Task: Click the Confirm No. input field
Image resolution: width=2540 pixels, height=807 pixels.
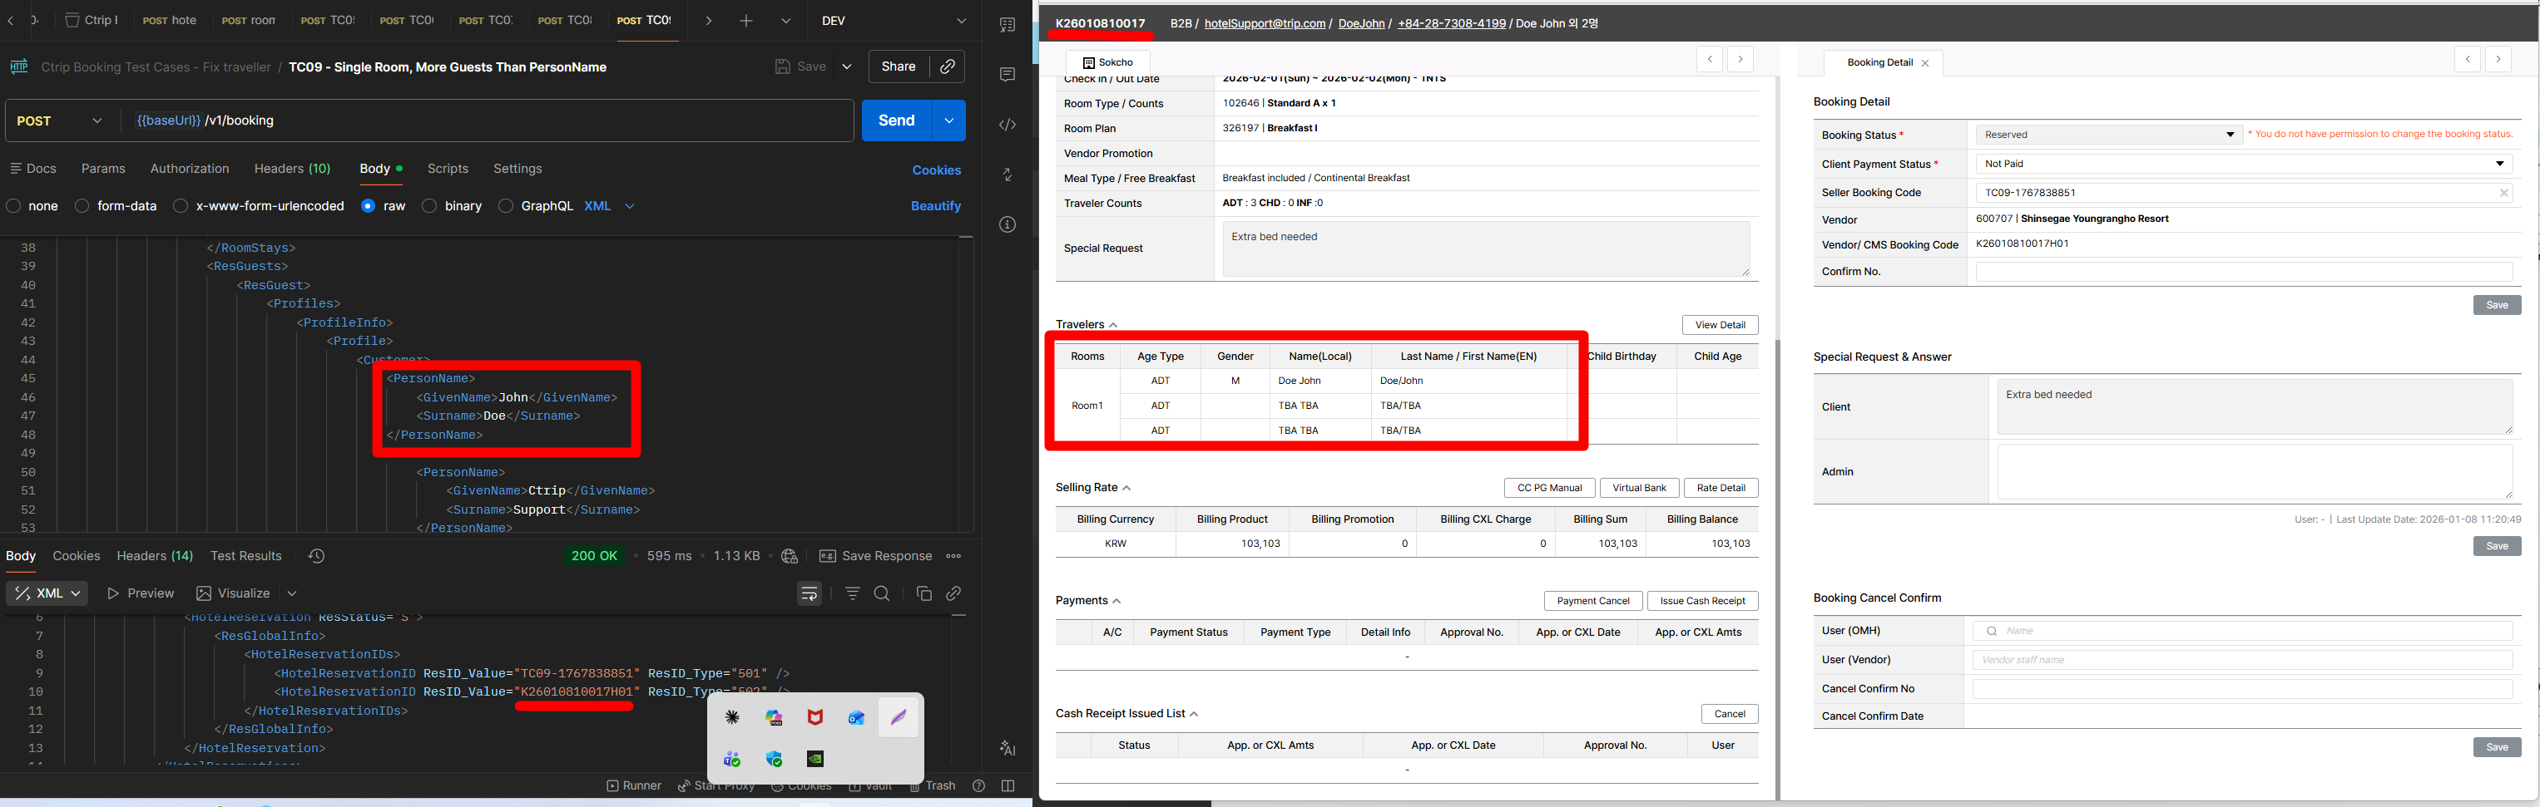Action: pos(2243,272)
